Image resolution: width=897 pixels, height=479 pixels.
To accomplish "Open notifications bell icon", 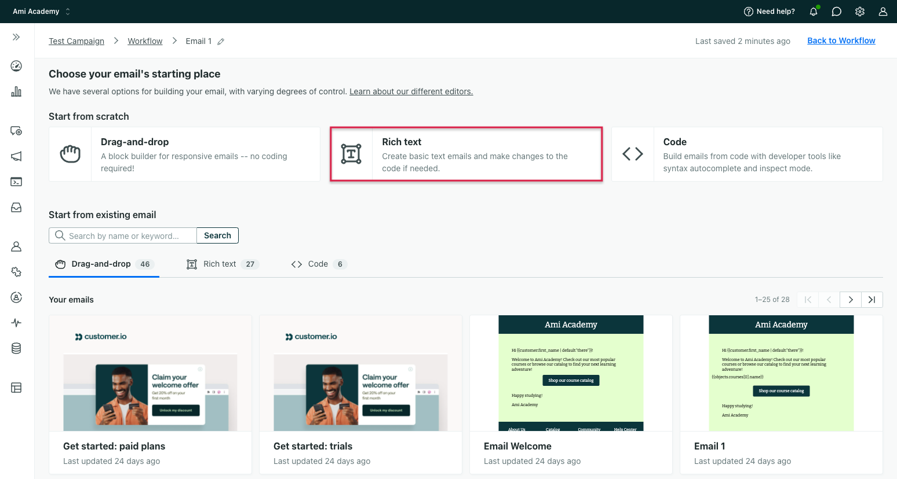I will tap(814, 12).
